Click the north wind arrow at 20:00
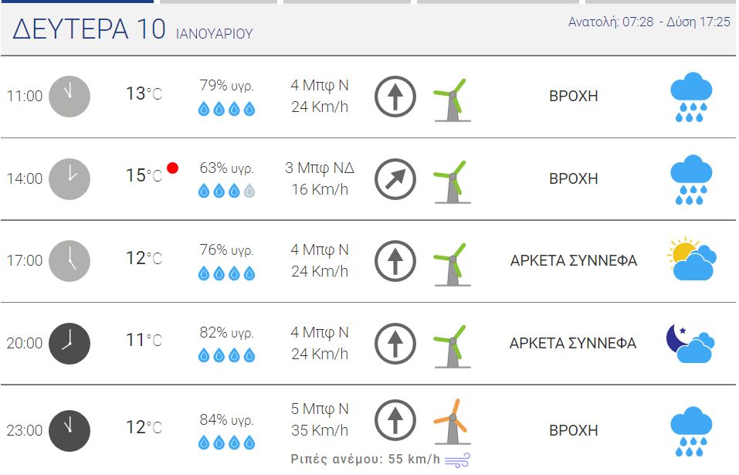This screenshot has width=739, height=475. pyautogui.click(x=395, y=344)
